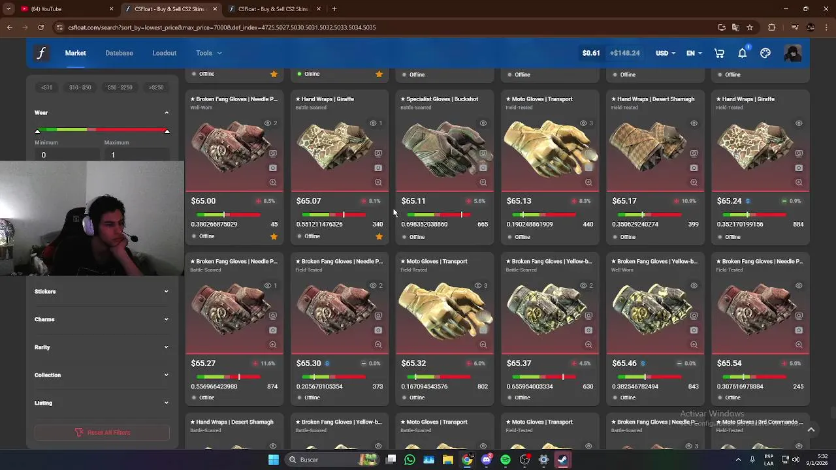Click the $0.61 account balance
This screenshot has width=836, height=470.
[591, 53]
